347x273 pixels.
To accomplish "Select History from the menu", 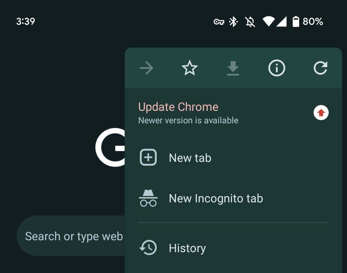I will (x=187, y=248).
